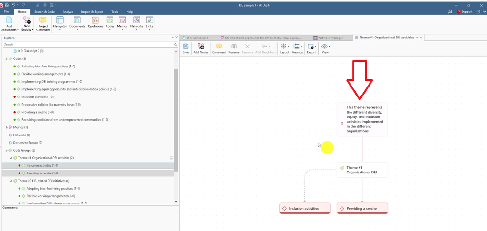Screen dimensions: 487x231
Task: Open the Import & Export tab
Action: pos(92,12)
